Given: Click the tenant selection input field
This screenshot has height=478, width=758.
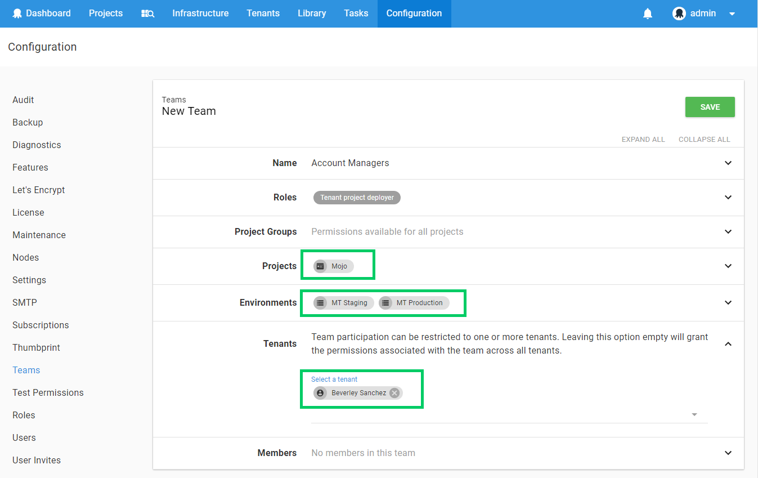Looking at the screenshot, I should tap(509, 415).
